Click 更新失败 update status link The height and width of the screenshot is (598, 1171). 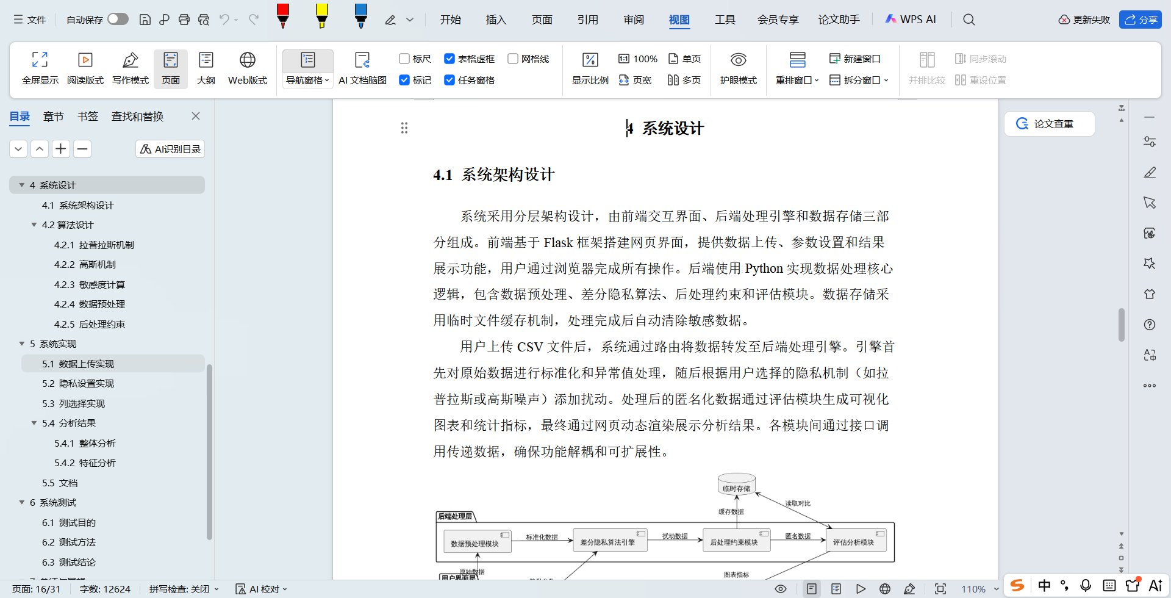point(1084,20)
